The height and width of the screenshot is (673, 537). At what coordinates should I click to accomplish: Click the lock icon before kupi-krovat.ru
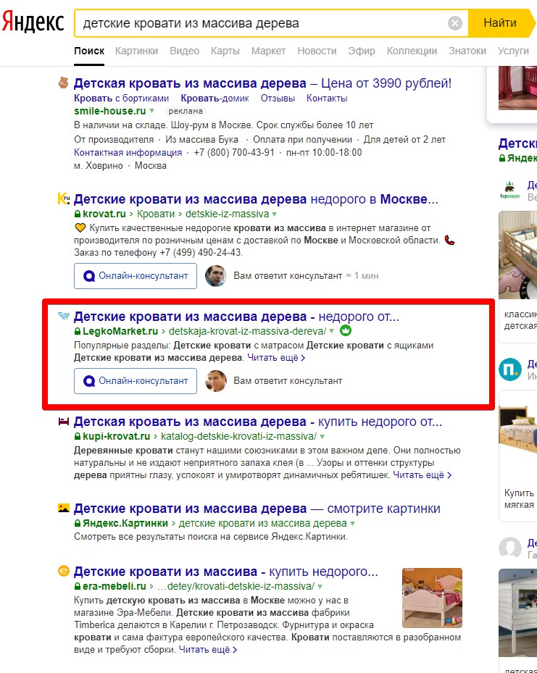[x=78, y=436]
